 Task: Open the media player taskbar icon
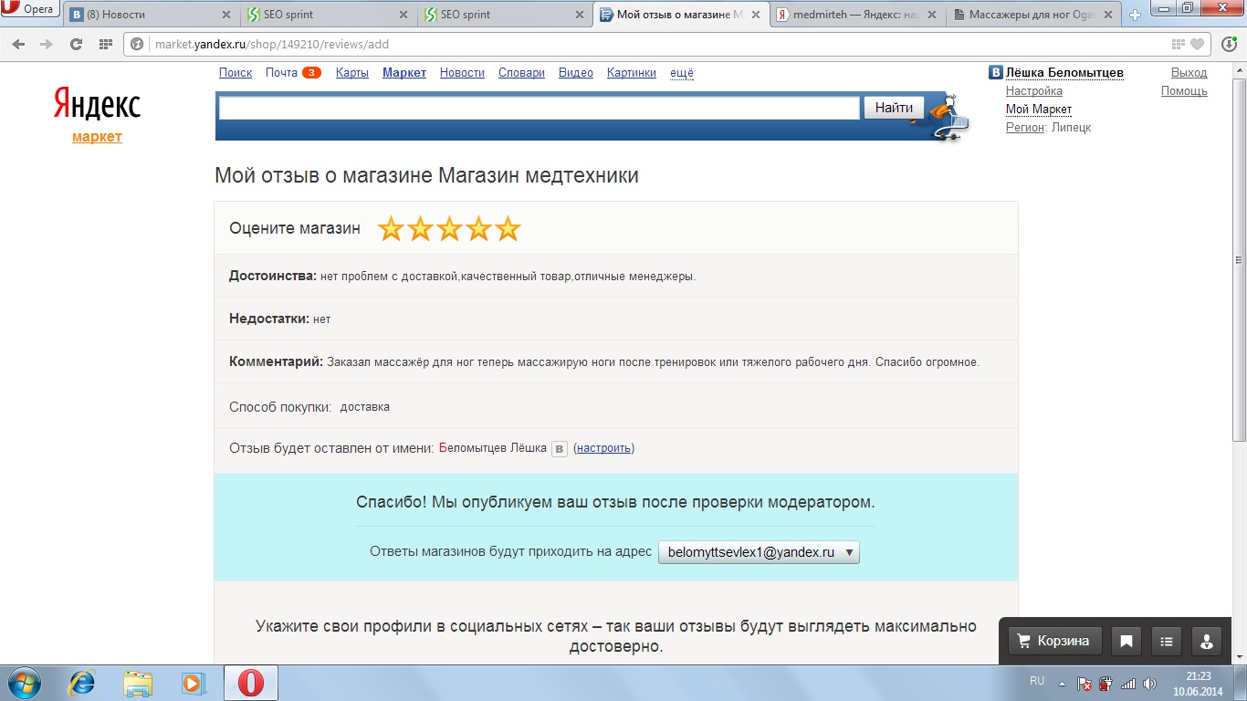193,683
